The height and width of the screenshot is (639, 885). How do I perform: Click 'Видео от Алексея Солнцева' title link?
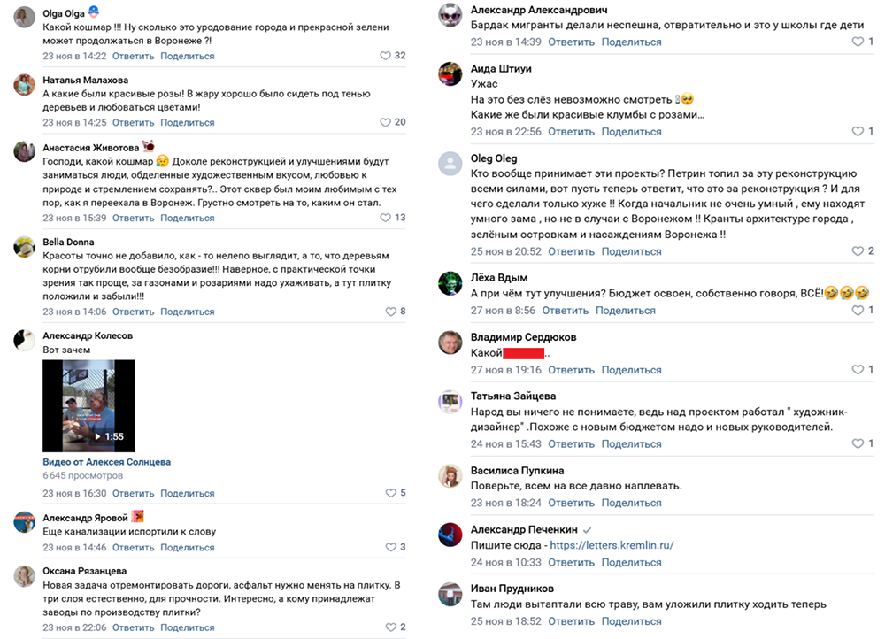tap(106, 462)
